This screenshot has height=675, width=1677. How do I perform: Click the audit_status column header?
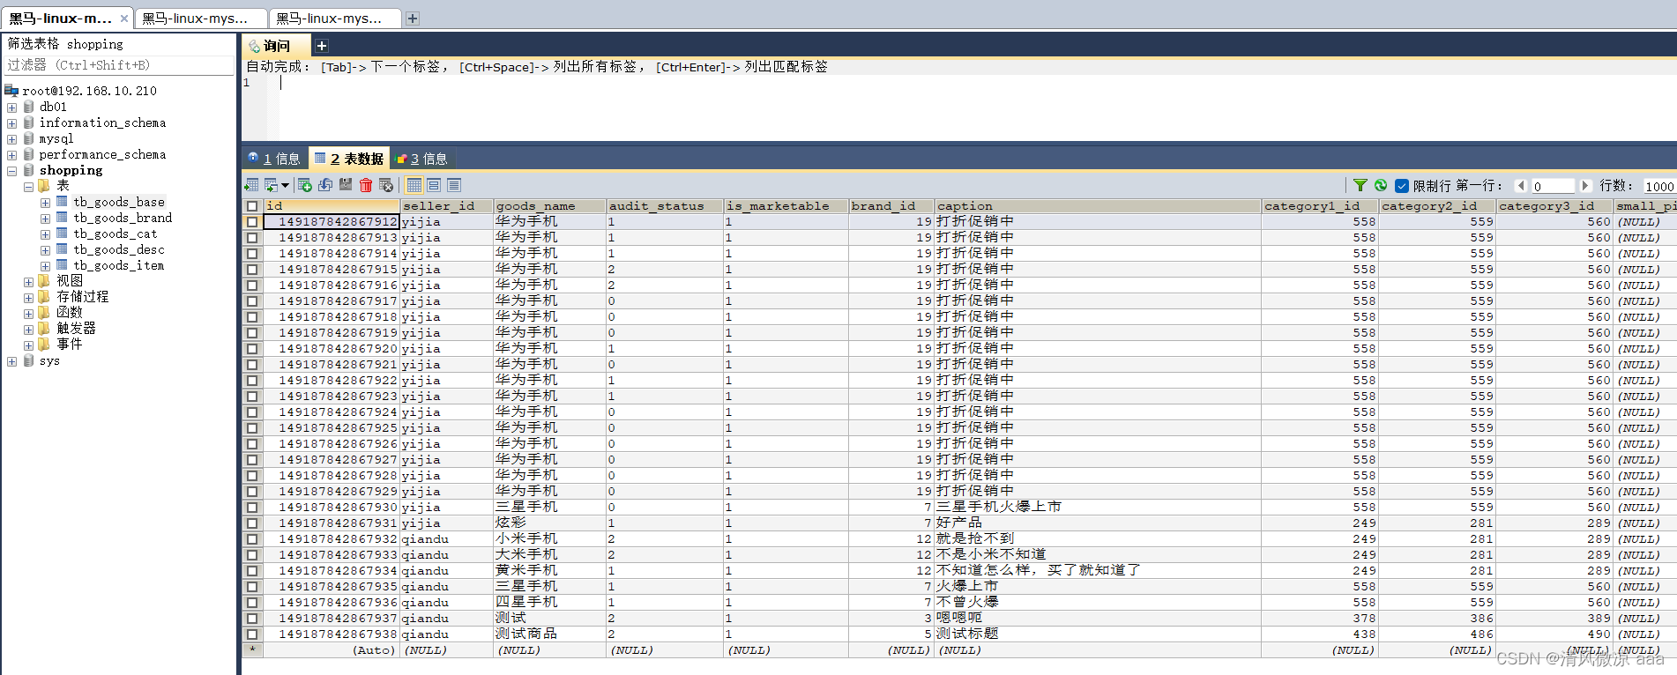tap(665, 206)
